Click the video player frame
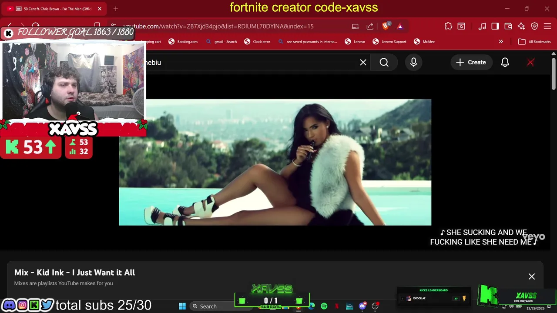 click(x=275, y=162)
